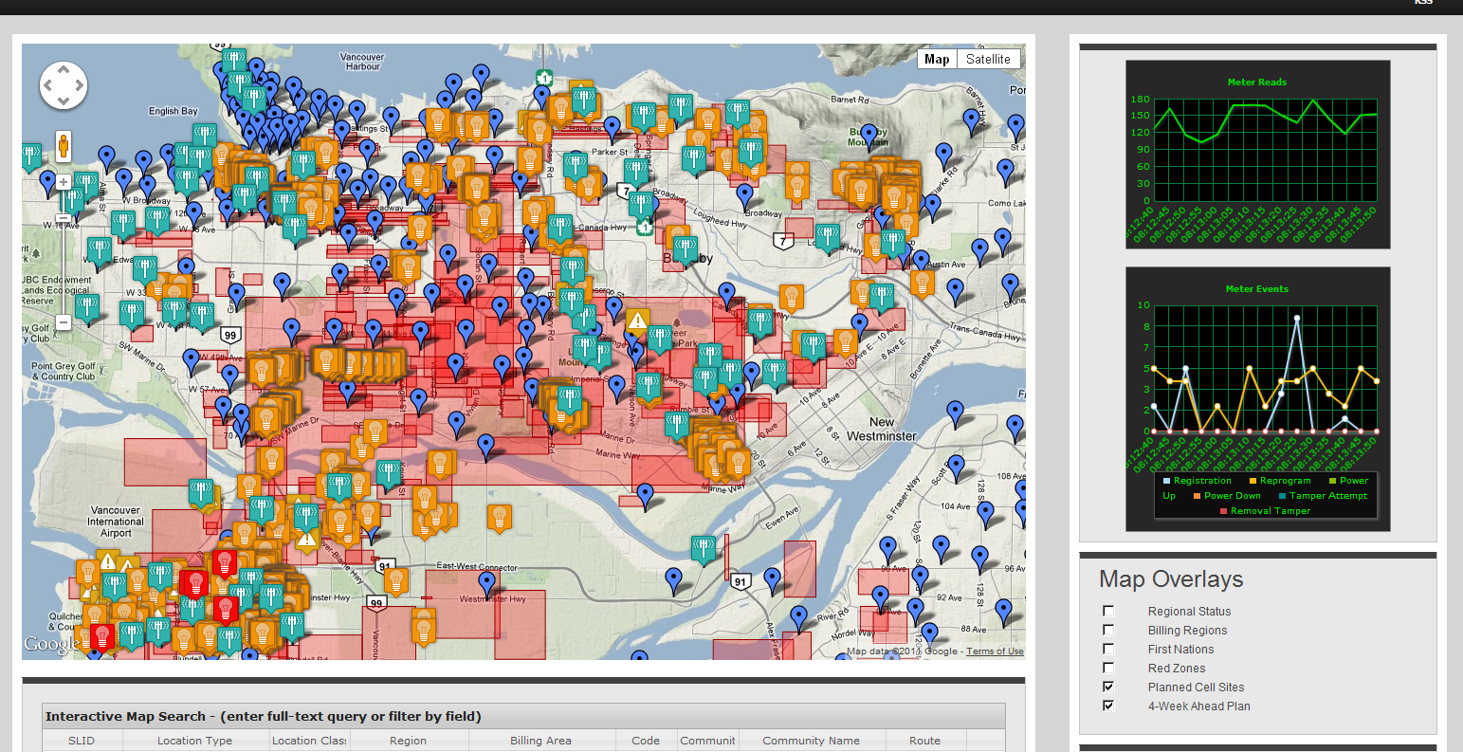This screenshot has width=1463, height=752.
Task: Sort by the Route column header
Action: tap(925, 741)
